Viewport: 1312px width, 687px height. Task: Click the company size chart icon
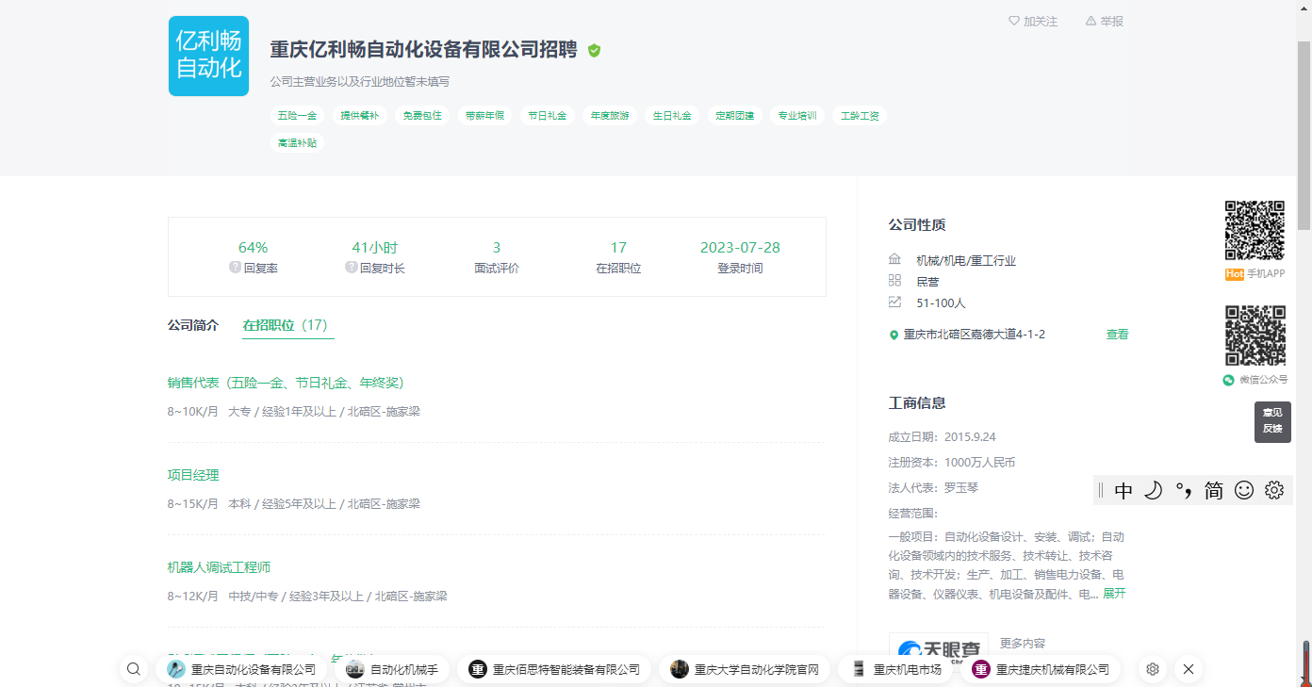click(x=894, y=302)
